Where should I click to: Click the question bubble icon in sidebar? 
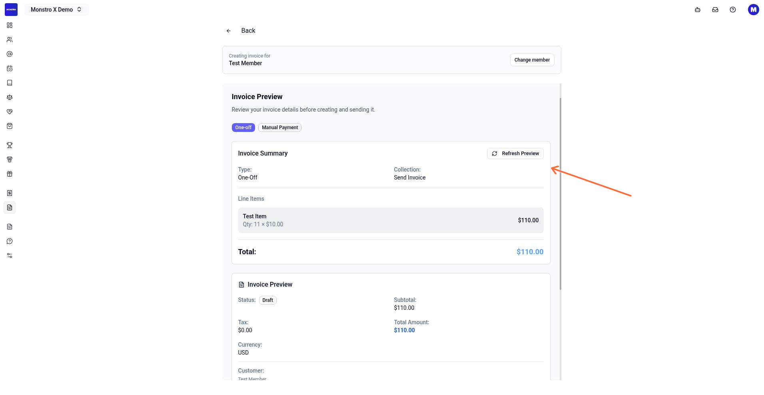10,241
